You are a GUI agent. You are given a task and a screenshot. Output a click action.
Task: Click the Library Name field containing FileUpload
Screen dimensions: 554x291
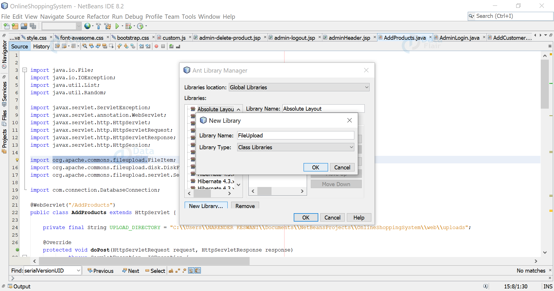[x=295, y=135]
